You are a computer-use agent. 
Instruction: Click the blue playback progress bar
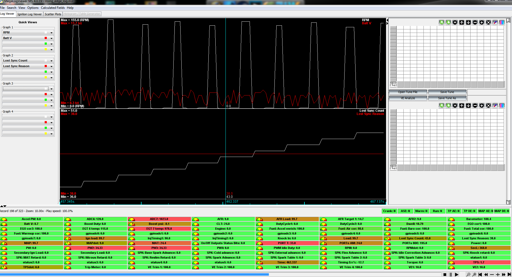click(x=134, y=274)
